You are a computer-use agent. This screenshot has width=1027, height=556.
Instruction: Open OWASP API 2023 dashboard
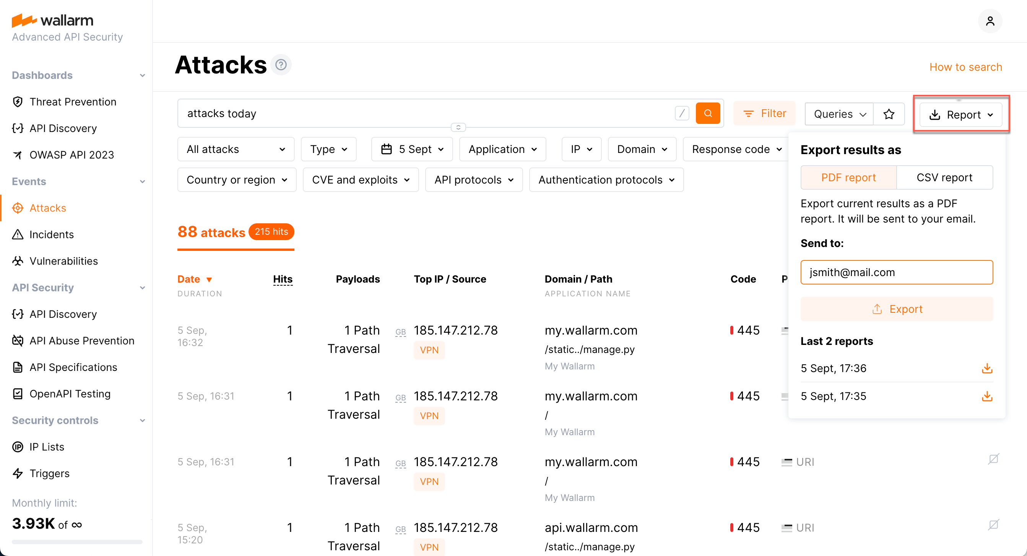pos(72,155)
